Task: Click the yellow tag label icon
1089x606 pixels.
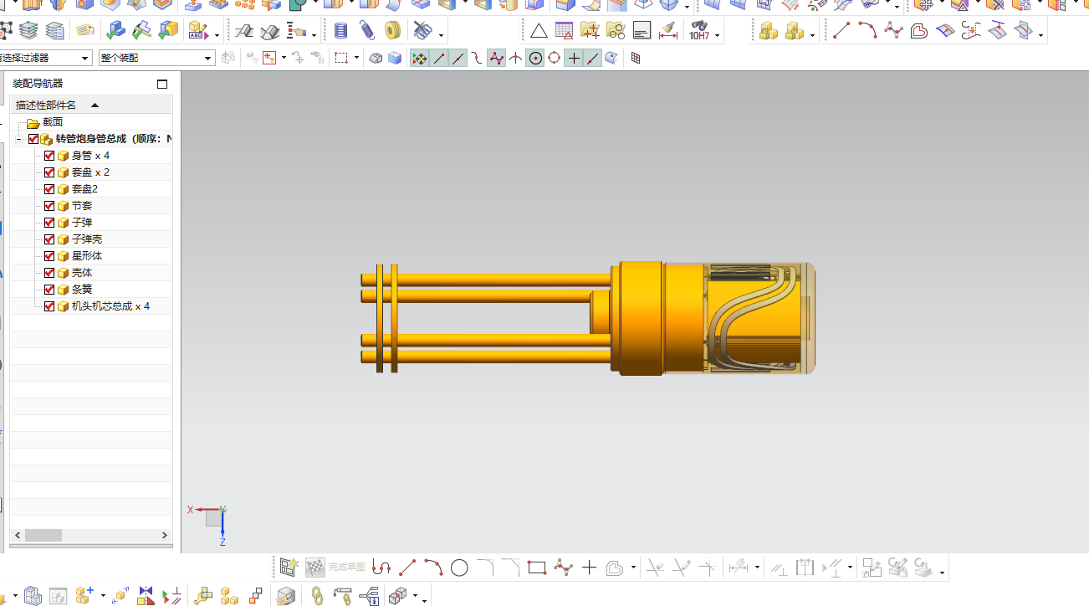Action: click(x=84, y=32)
